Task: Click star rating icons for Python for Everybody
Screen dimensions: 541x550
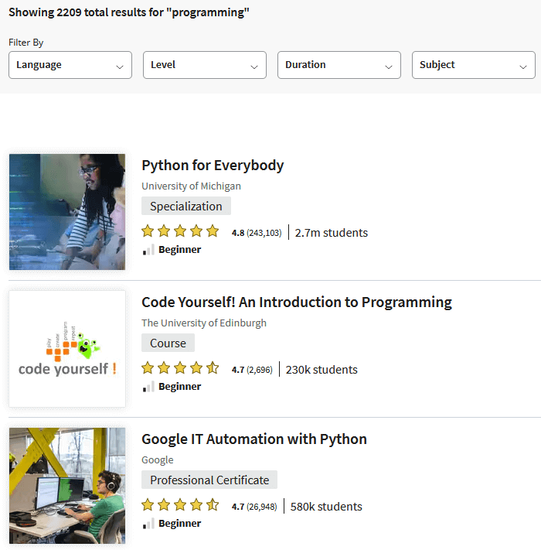Action: tap(180, 232)
